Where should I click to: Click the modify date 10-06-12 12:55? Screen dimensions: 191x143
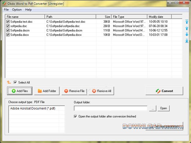click(158, 30)
